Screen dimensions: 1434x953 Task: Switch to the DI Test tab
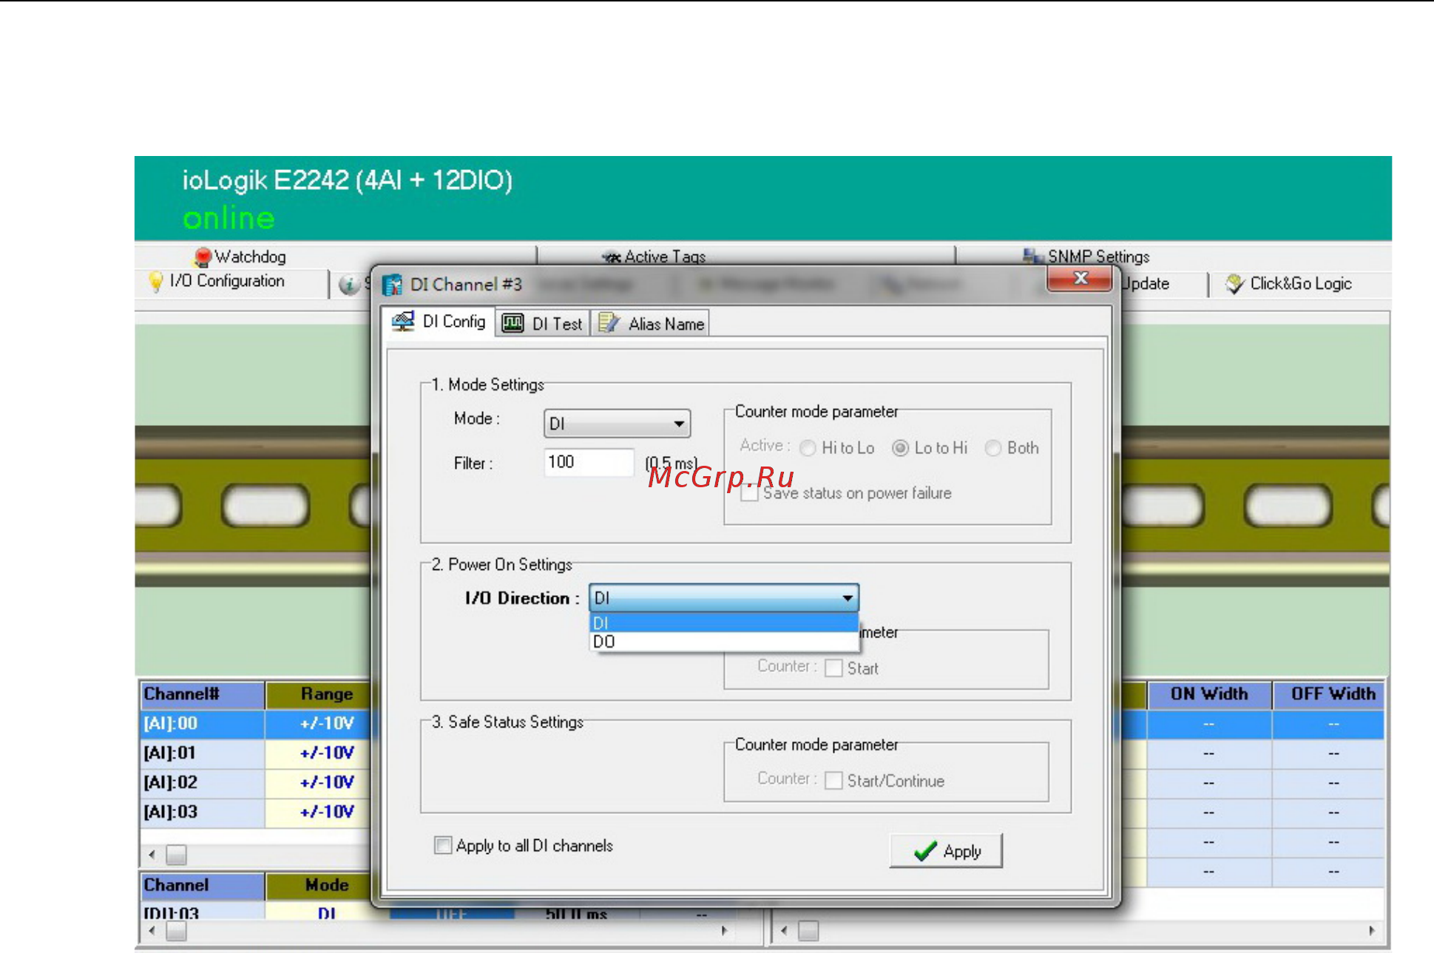pyautogui.click(x=542, y=324)
